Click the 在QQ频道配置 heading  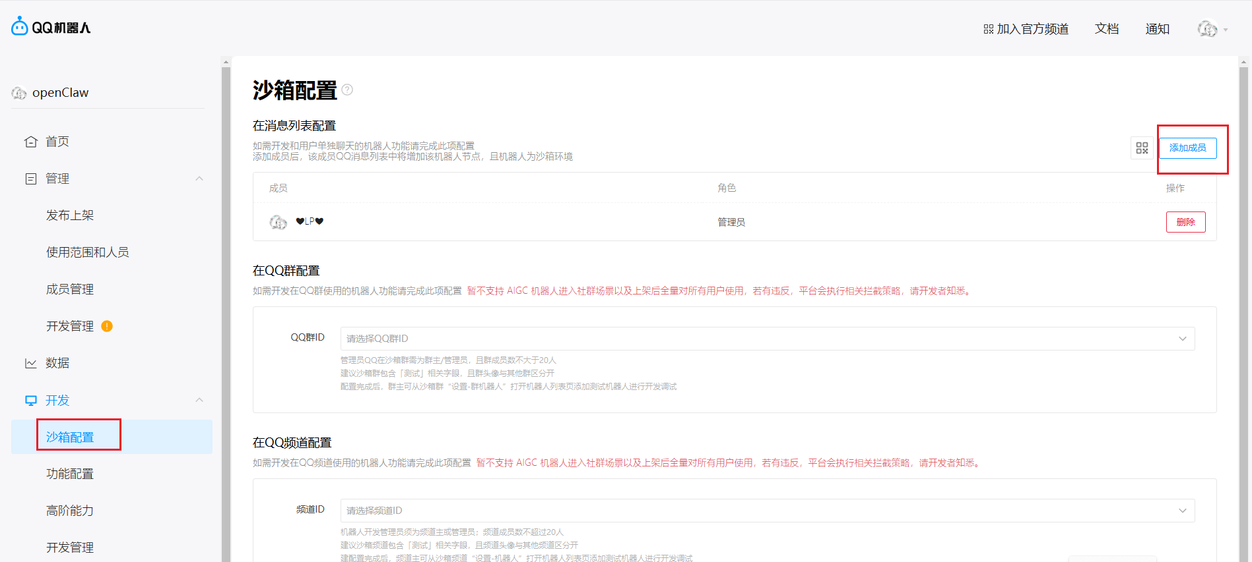coord(292,443)
